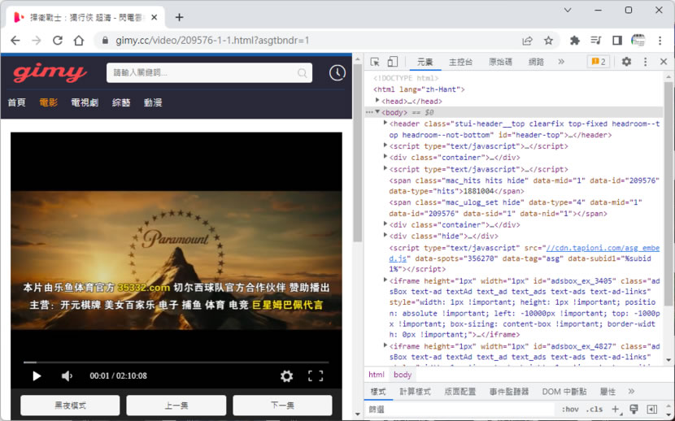This screenshot has width=675, height=421.
Task: Open 事件監聽器 pane tab
Action: click(509, 392)
